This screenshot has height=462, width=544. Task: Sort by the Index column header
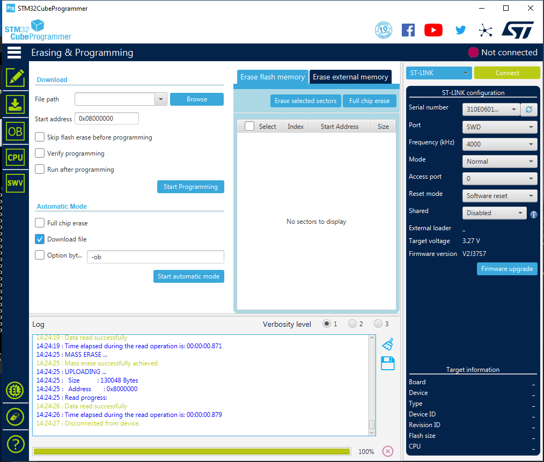click(x=296, y=126)
